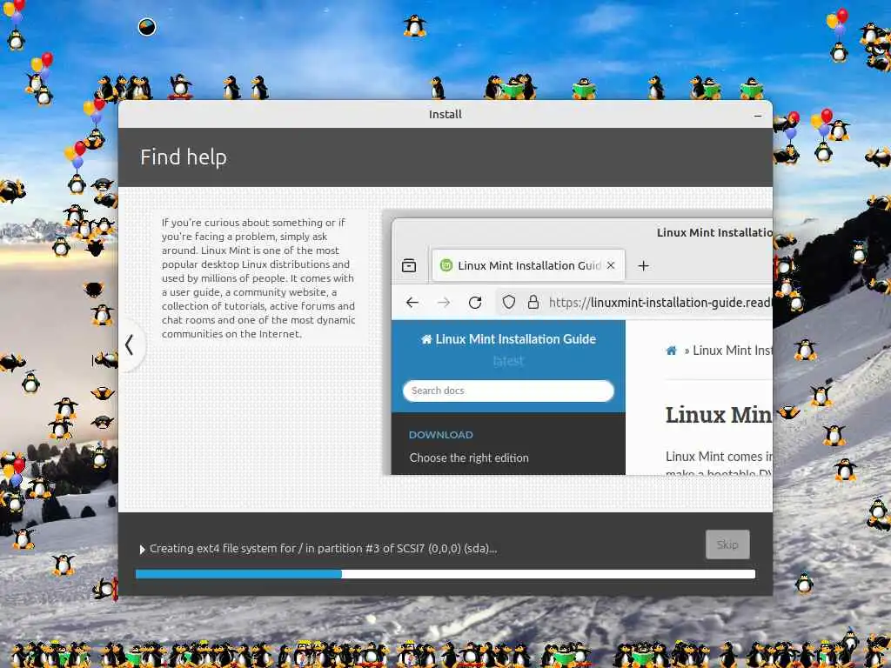Click the breadcrumb home icon on the docs page

(x=671, y=351)
